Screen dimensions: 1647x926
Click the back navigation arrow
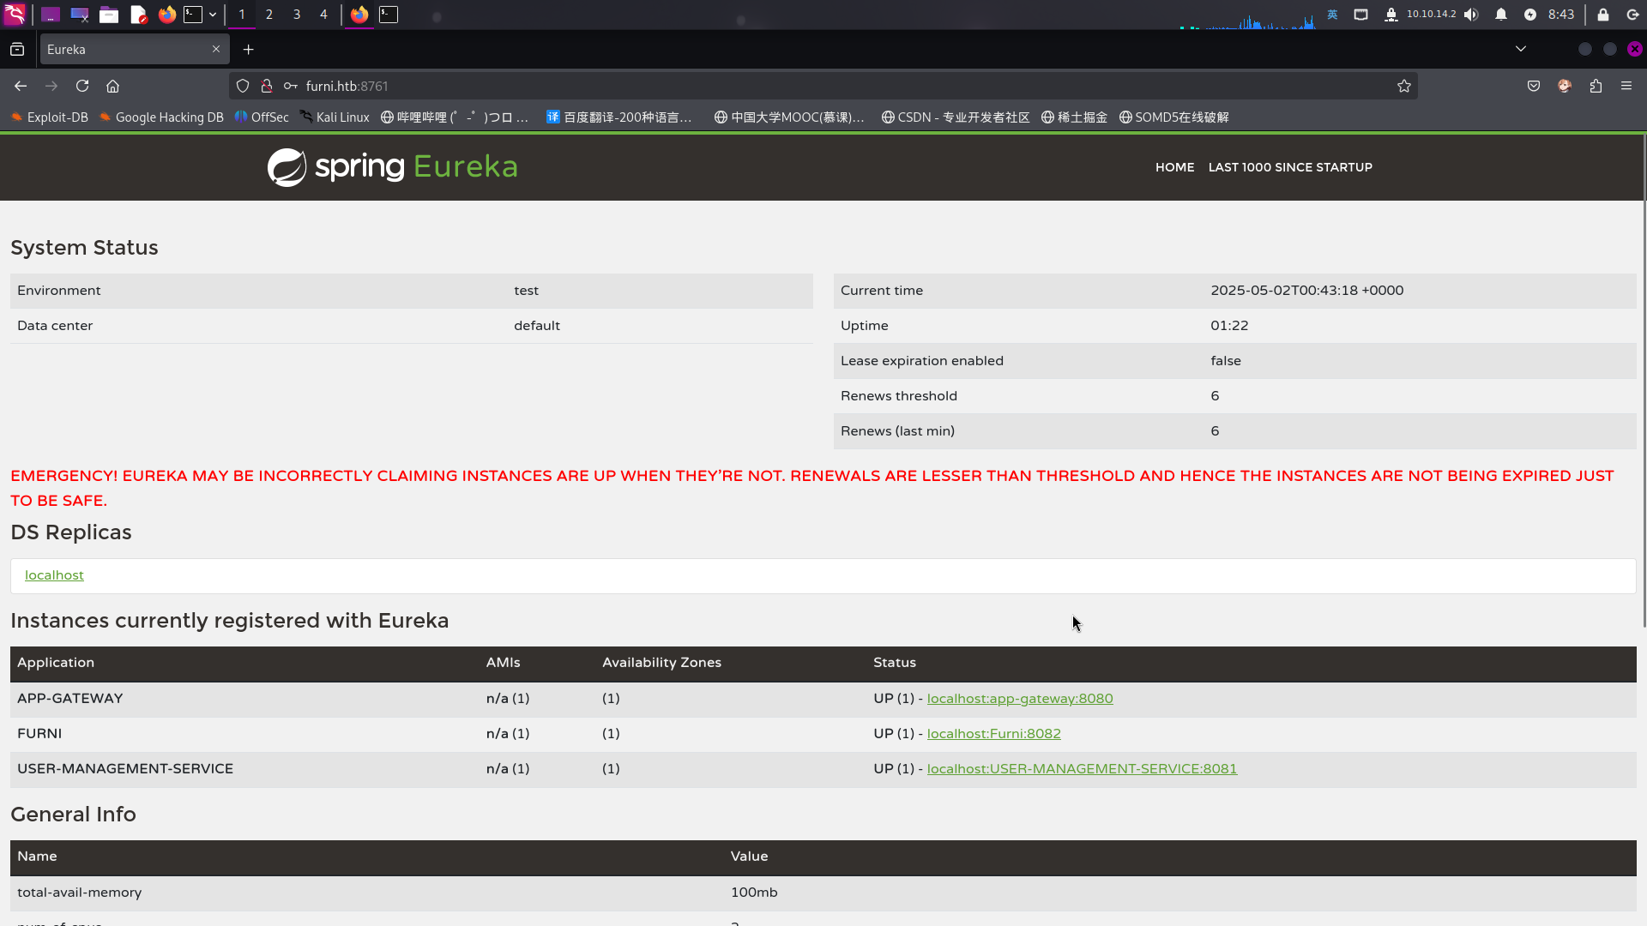(21, 86)
